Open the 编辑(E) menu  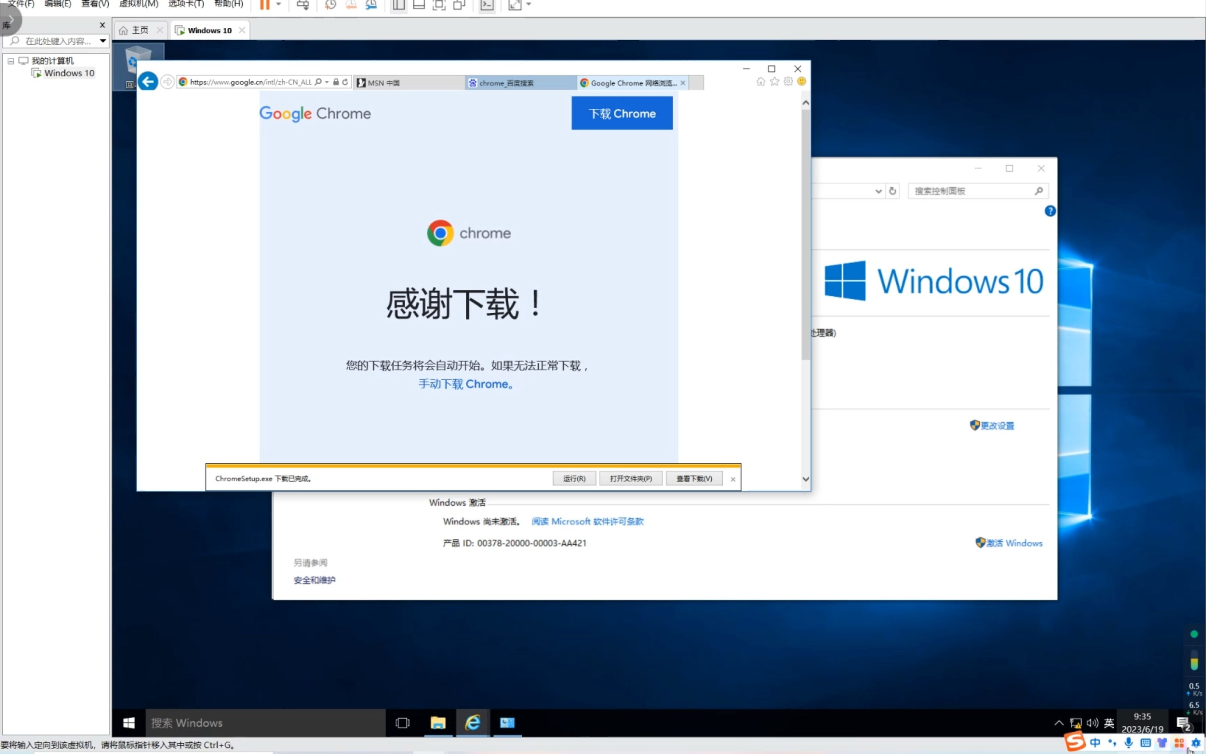58,4
